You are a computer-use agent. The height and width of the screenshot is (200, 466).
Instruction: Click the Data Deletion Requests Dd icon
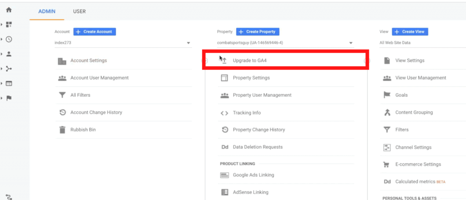click(x=225, y=147)
